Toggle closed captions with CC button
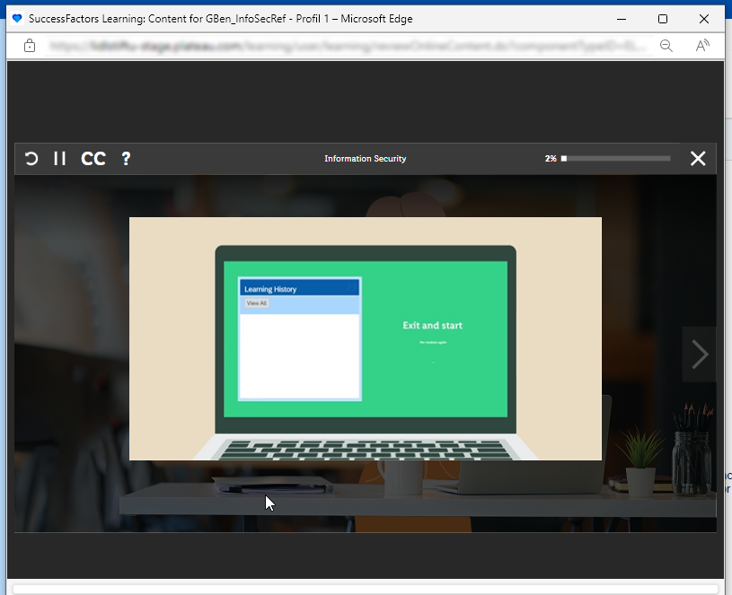Viewport: 732px width, 595px height. [93, 159]
